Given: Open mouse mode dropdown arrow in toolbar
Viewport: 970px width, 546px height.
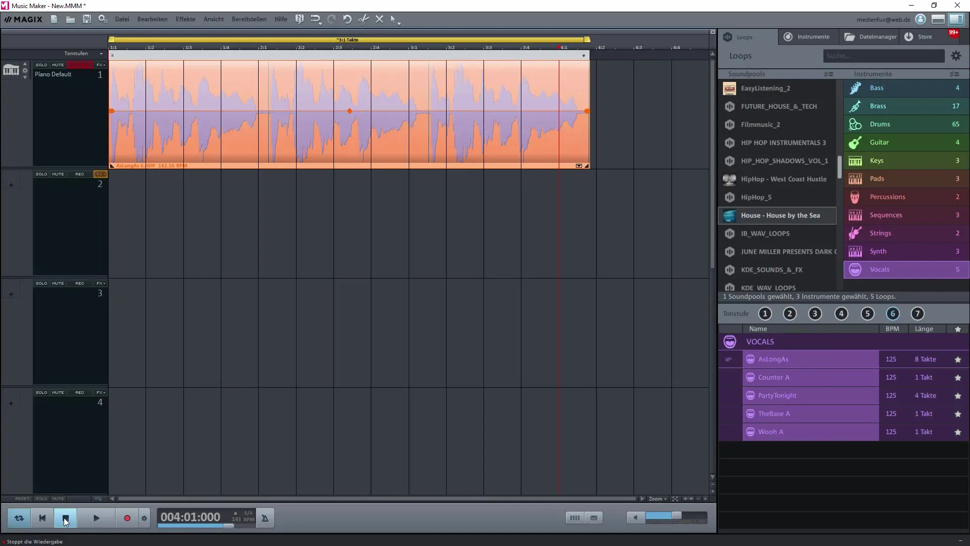Looking at the screenshot, I should coord(399,23).
